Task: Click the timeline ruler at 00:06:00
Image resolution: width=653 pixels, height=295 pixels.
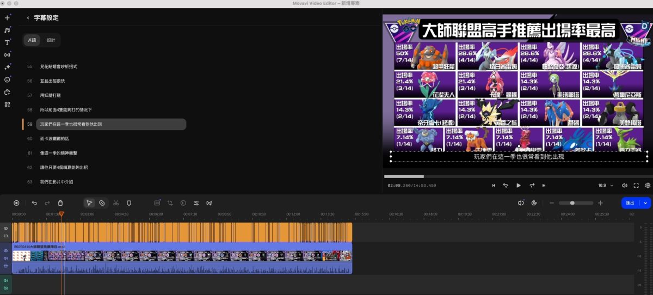Action: pos(156,214)
